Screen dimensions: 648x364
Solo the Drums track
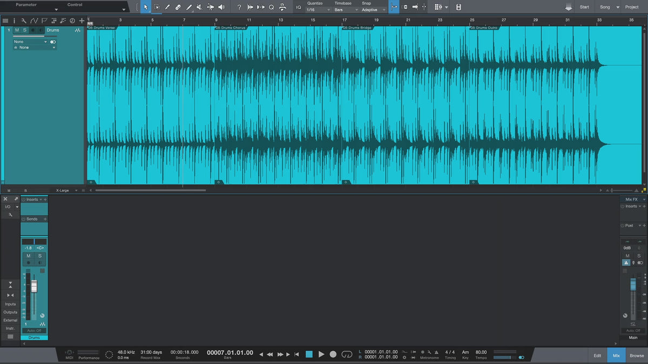click(x=24, y=30)
